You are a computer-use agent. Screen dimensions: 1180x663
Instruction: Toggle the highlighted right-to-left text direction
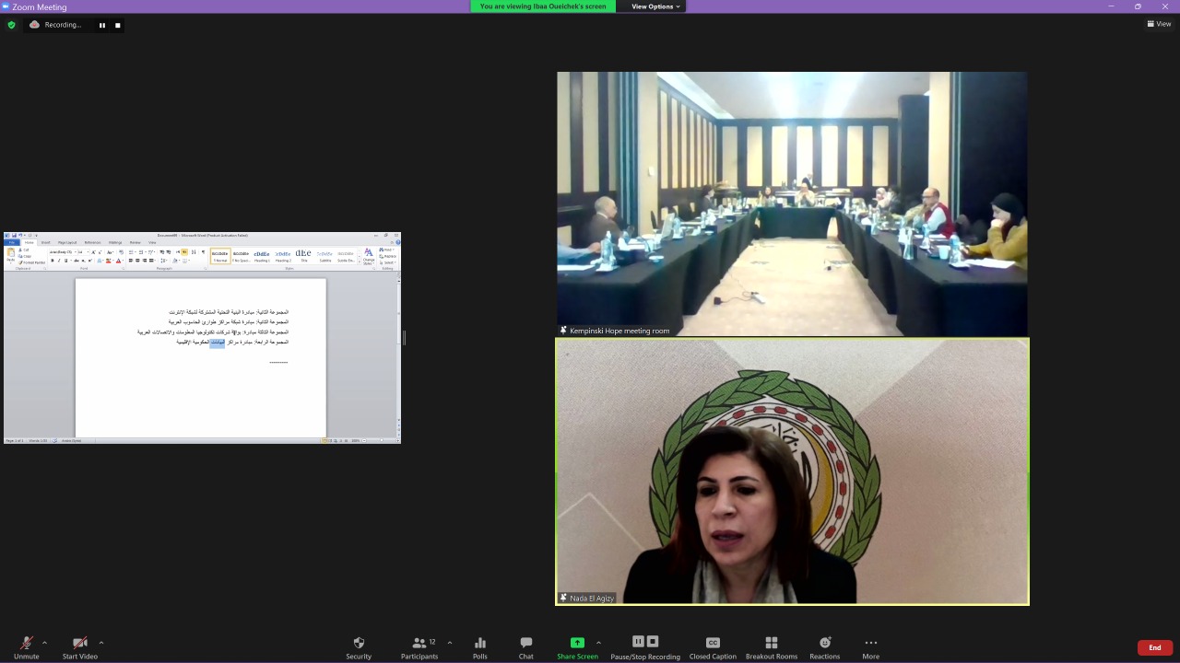pyautogui.click(x=184, y=252)
